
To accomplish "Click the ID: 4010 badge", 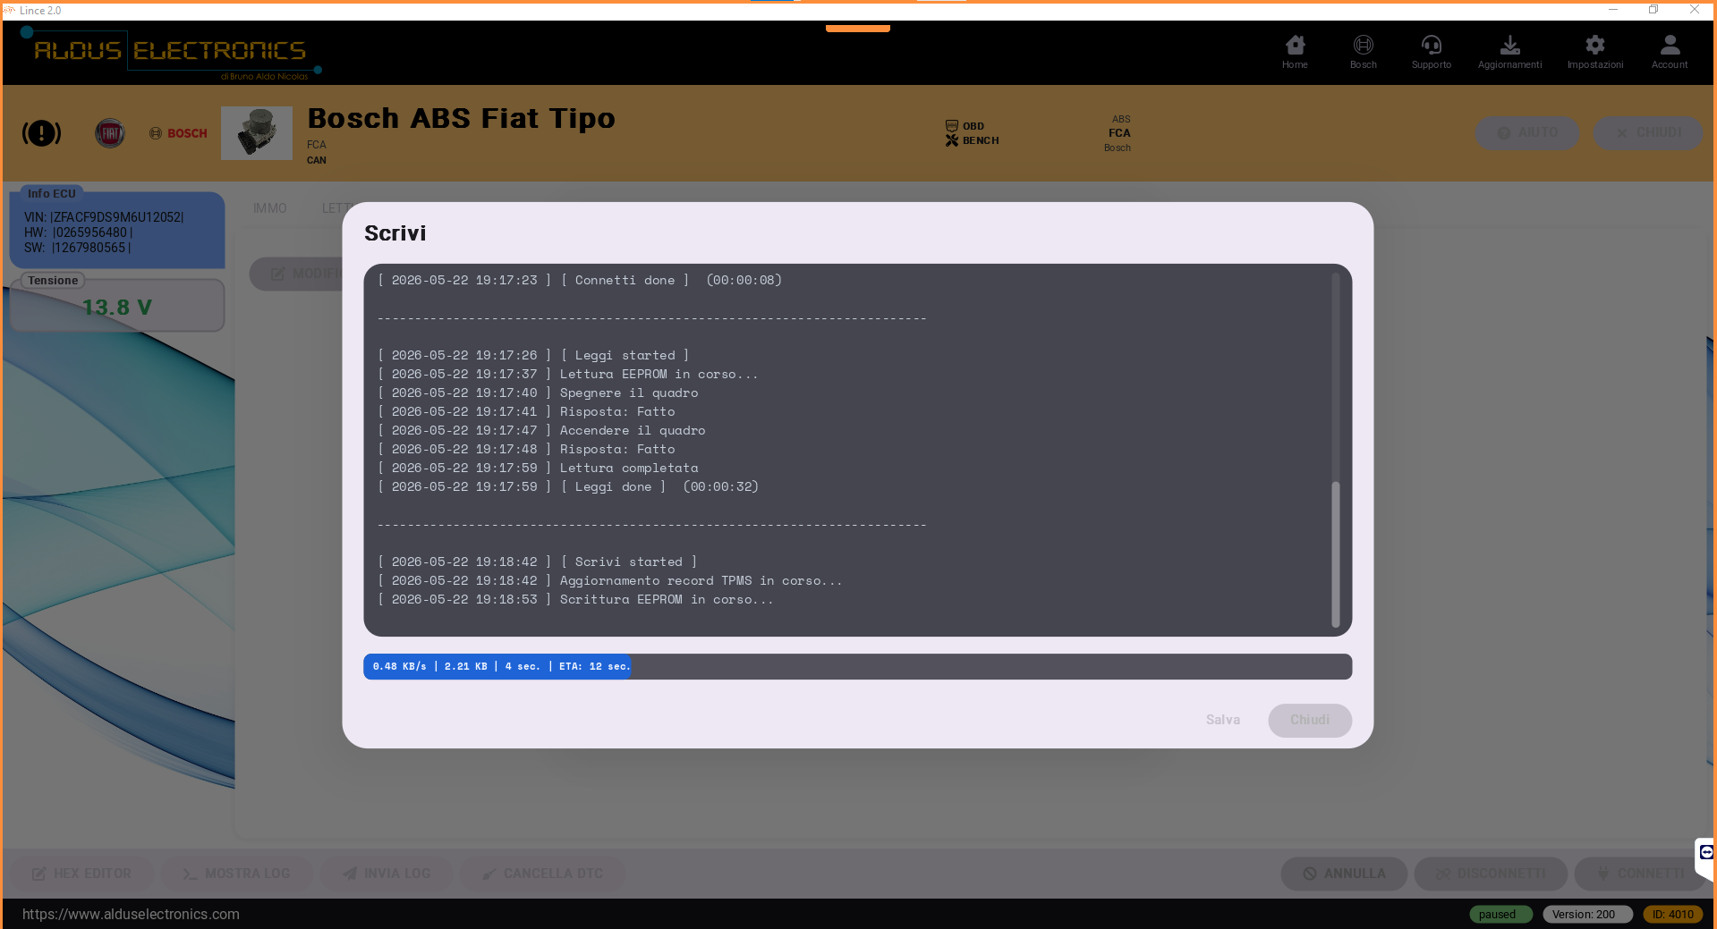I will pyautogui.click(x=1672, y=914).
